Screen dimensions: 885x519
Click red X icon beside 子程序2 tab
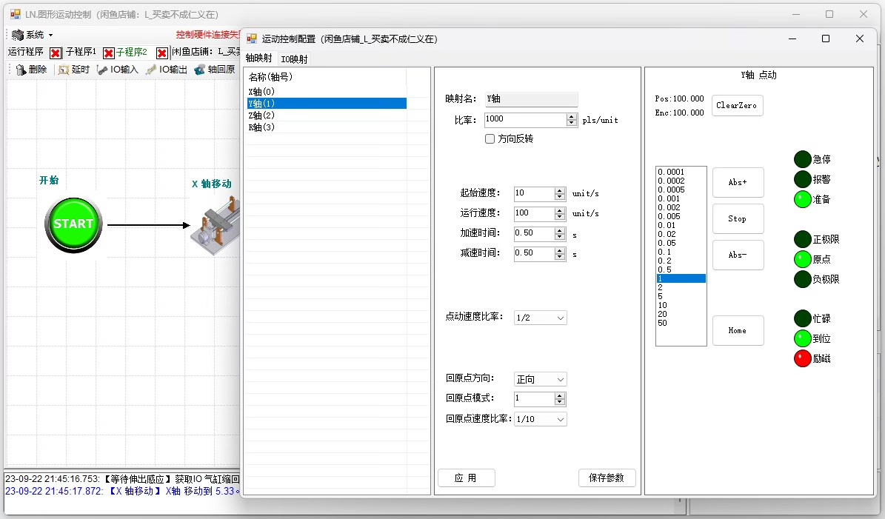point(161,53)
